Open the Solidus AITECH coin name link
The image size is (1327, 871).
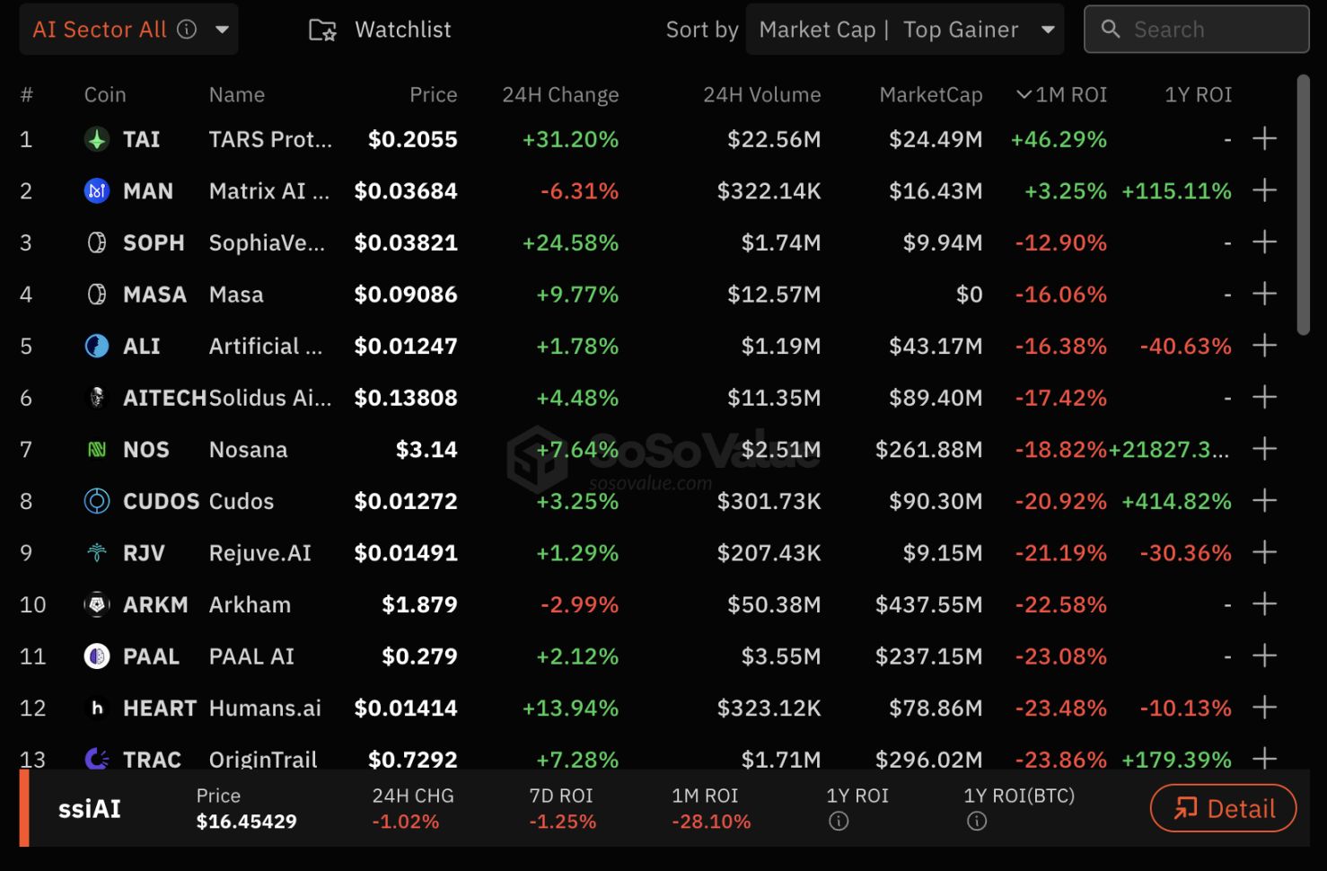tap(269, 398)
